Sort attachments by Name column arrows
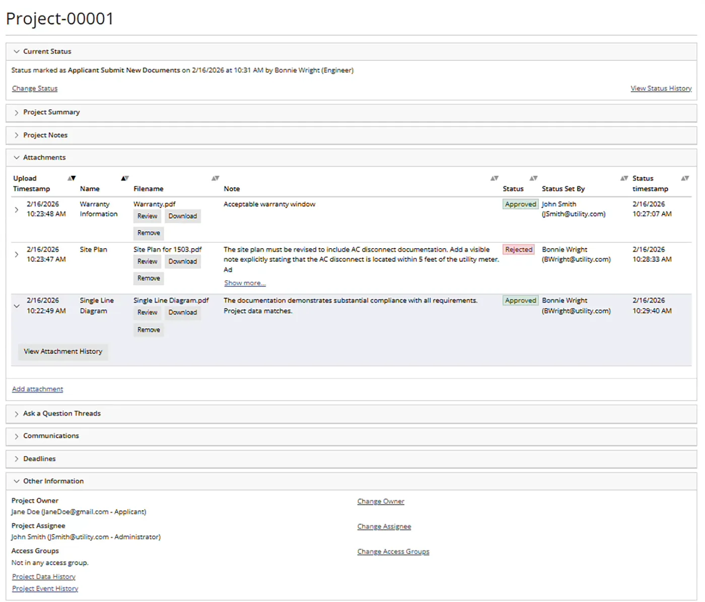705x602 pixels. (125, 178)
